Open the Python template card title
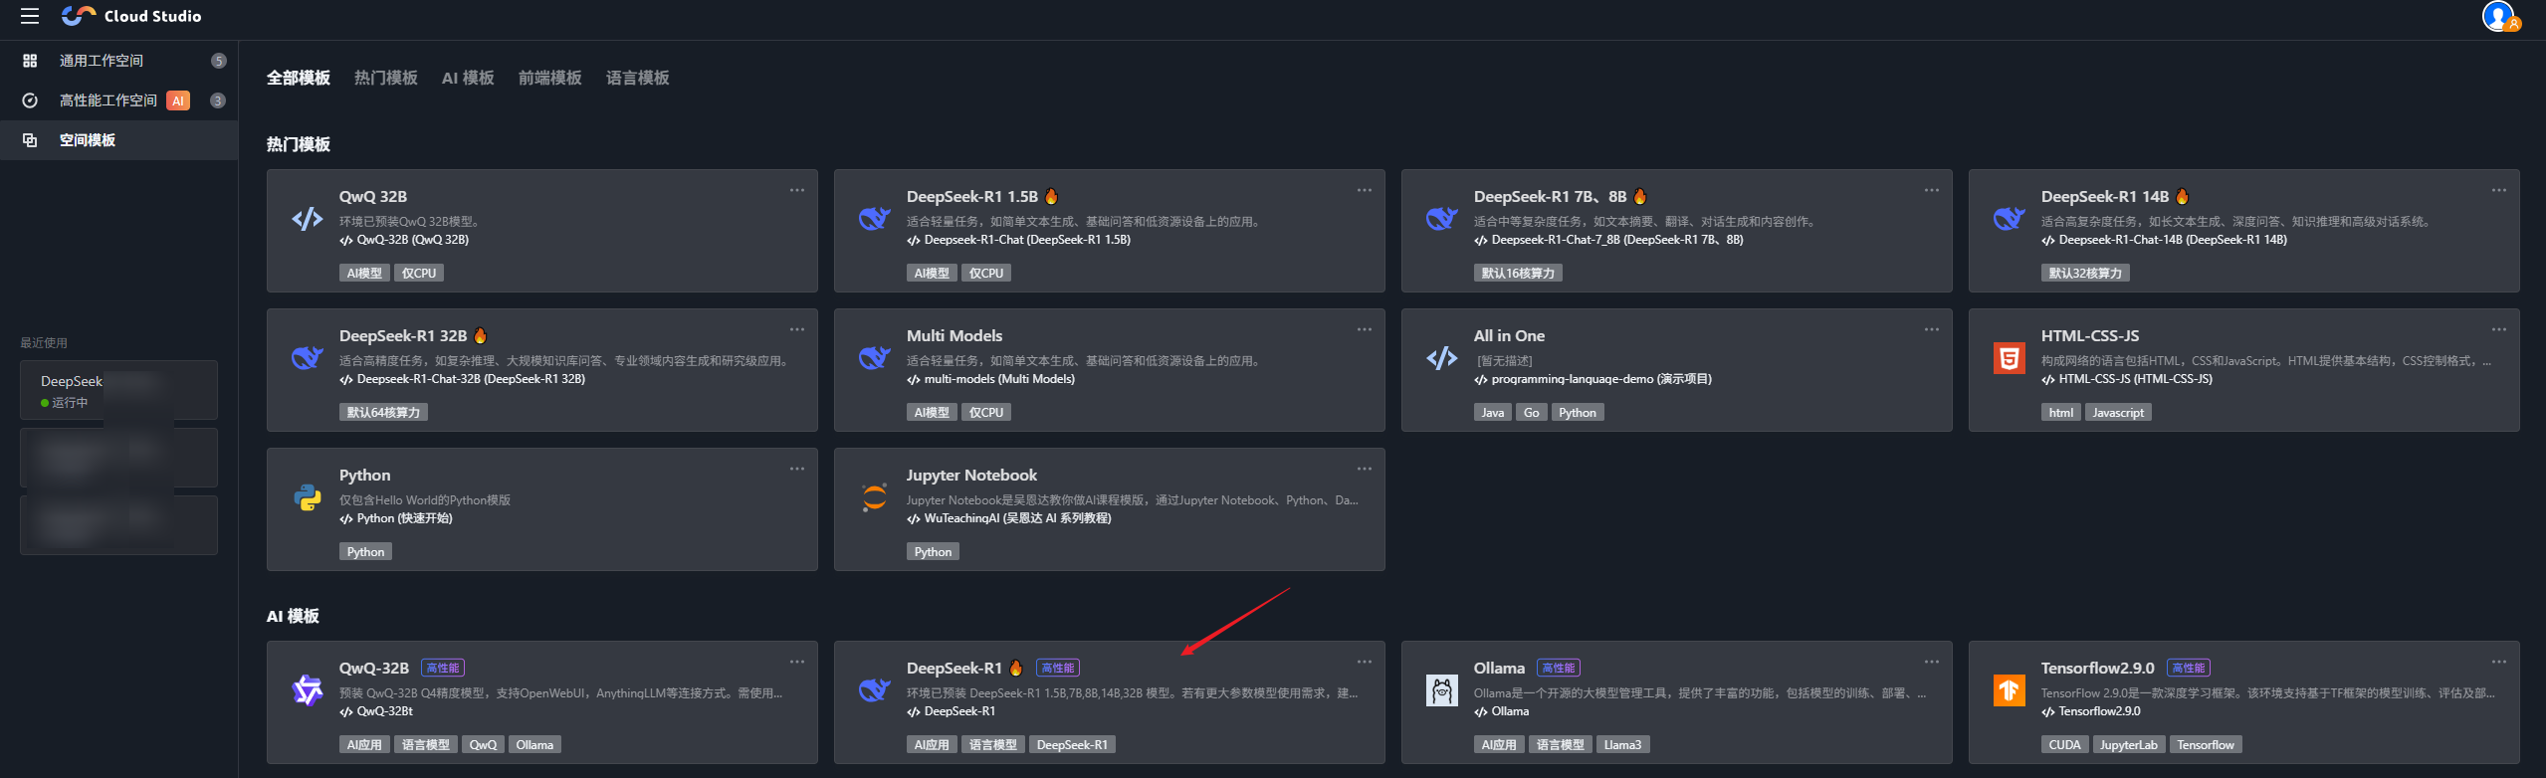 (365, 476)
